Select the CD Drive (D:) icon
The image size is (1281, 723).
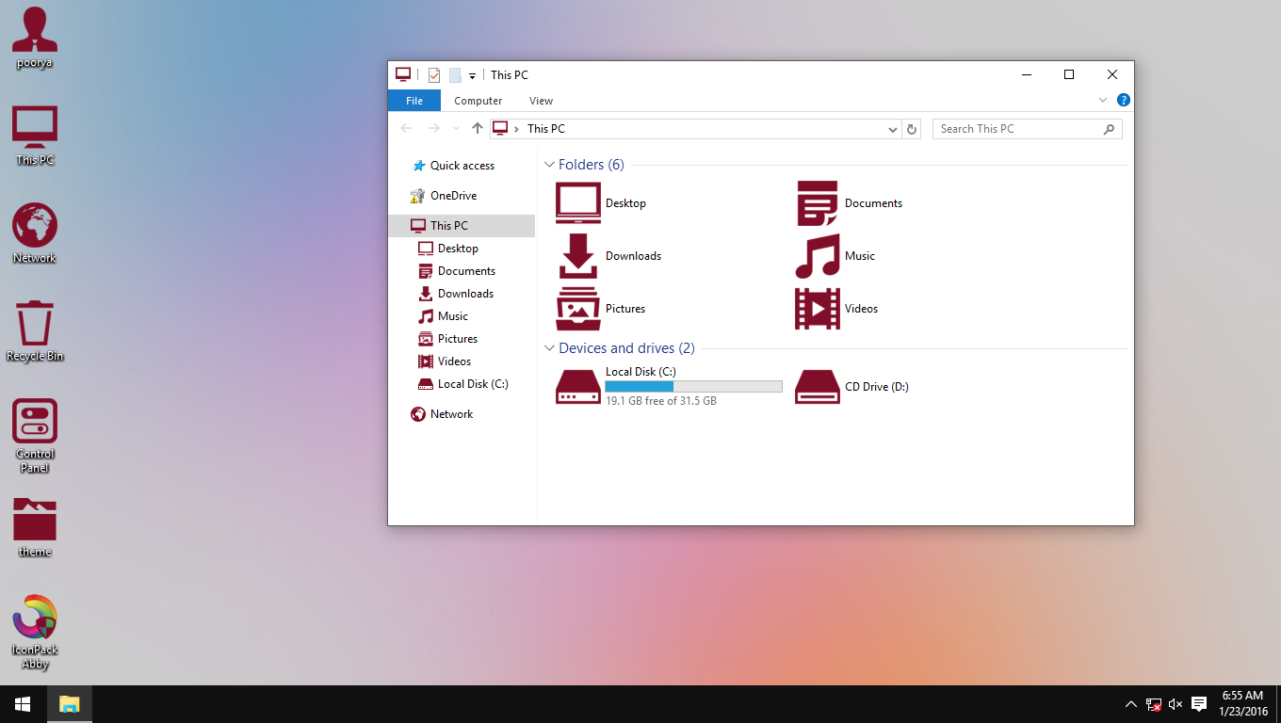click(x=817, y=387)
